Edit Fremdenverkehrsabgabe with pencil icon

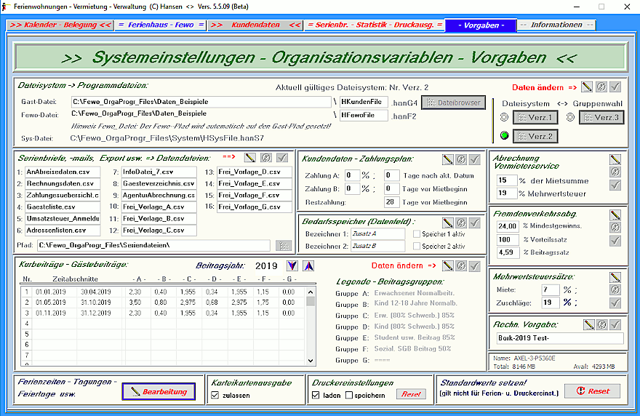click(x=615, y=215)
